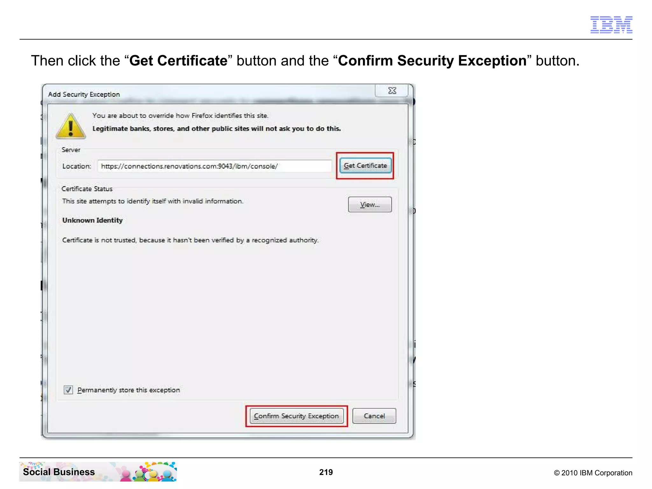Click the Add Security Exception title bar text
The image size is (652, 489).
[84, 94]
